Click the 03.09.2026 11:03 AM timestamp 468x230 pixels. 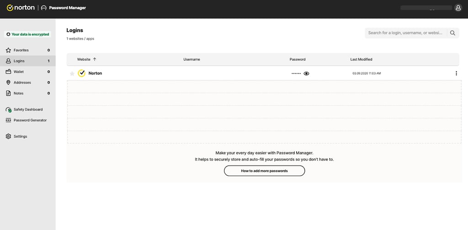367,73
